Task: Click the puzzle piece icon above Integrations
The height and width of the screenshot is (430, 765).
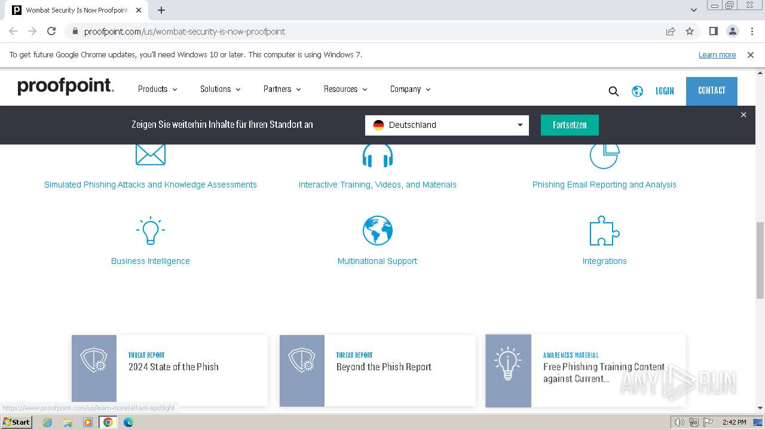Action: 604,231
